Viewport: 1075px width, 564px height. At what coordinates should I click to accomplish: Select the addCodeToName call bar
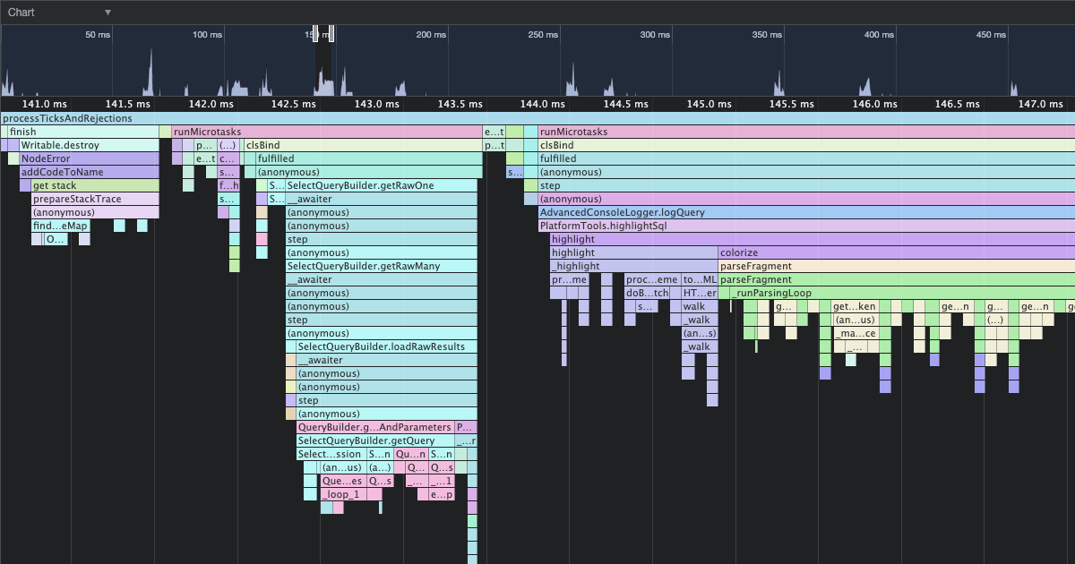(x=89, y=172)
